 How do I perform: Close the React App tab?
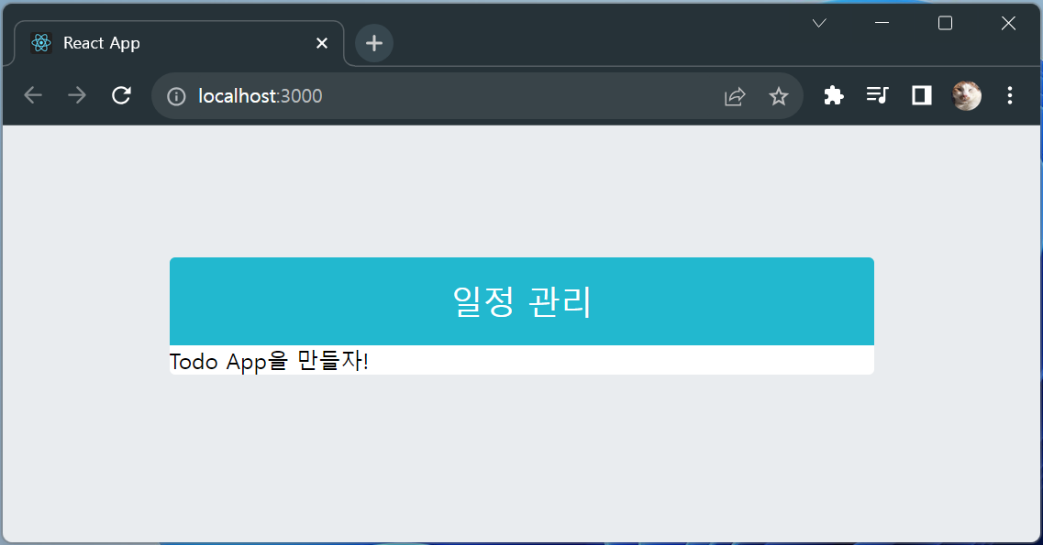tap(322, 43)
